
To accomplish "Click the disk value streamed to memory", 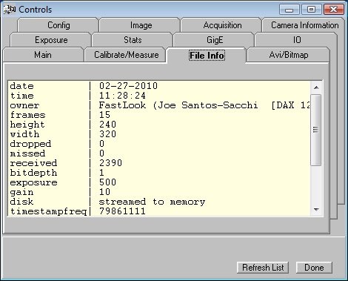I will coord(152,202).
